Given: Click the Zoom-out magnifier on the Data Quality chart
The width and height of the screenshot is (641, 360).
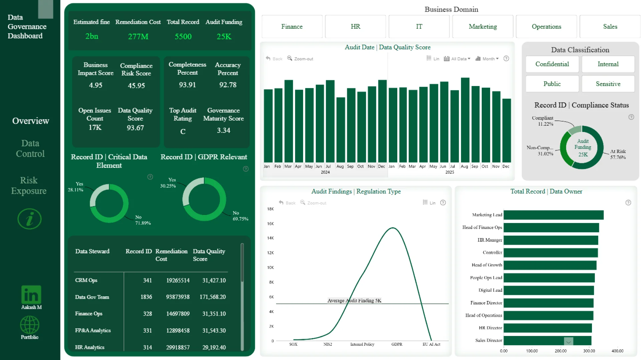Looking at the screenshot, I should [x=290, y=58].
